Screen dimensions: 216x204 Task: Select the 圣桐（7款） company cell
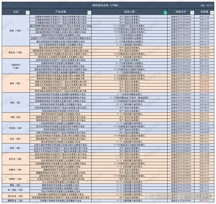point(16,103)
